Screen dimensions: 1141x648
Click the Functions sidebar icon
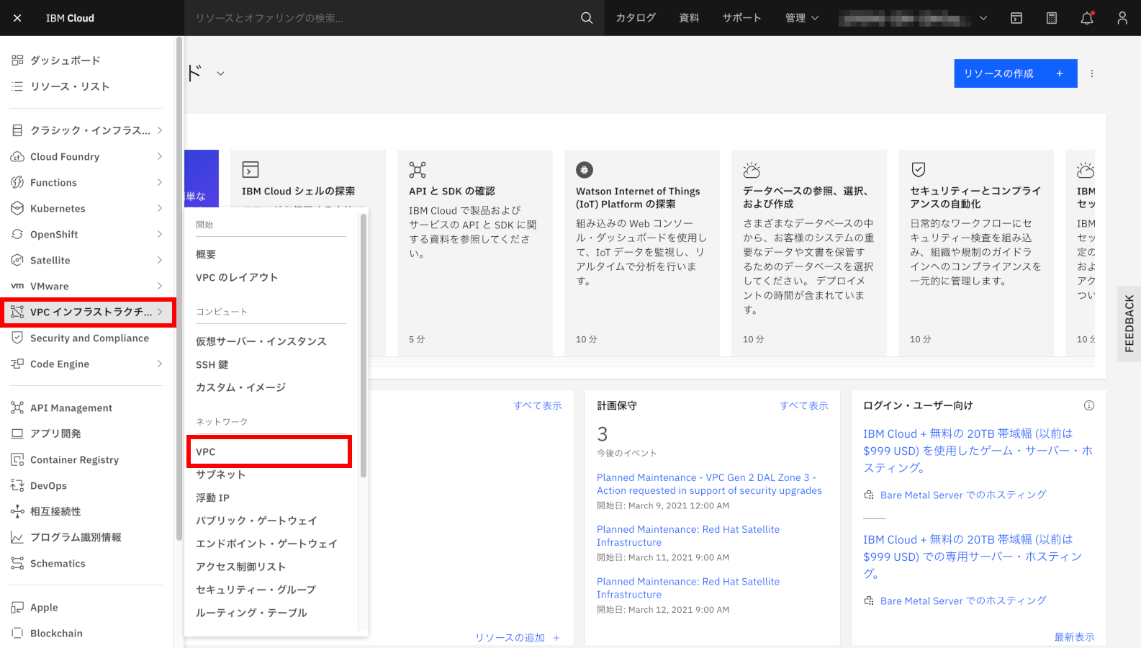tap(17, 182)
